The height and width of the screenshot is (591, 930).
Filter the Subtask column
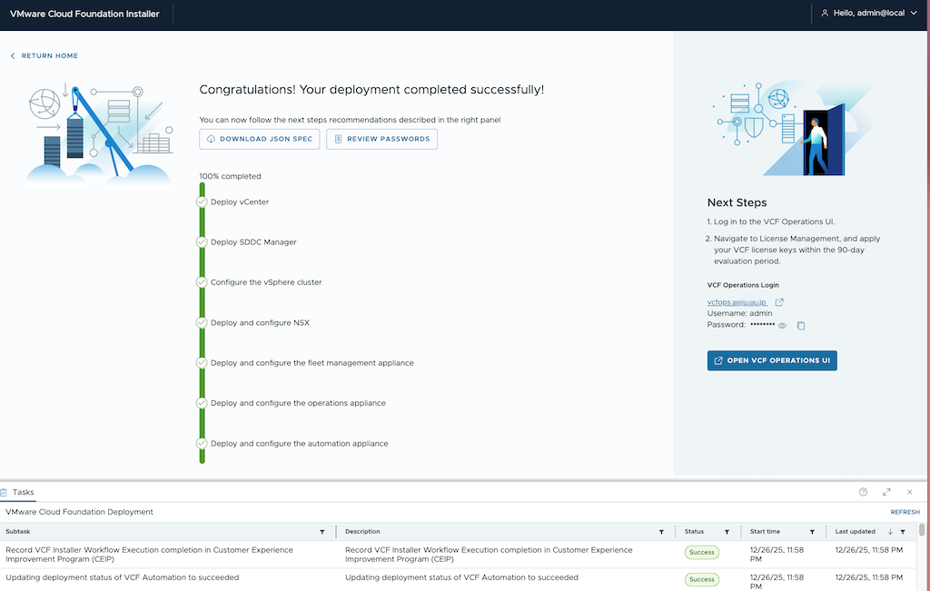pos(322,532)
